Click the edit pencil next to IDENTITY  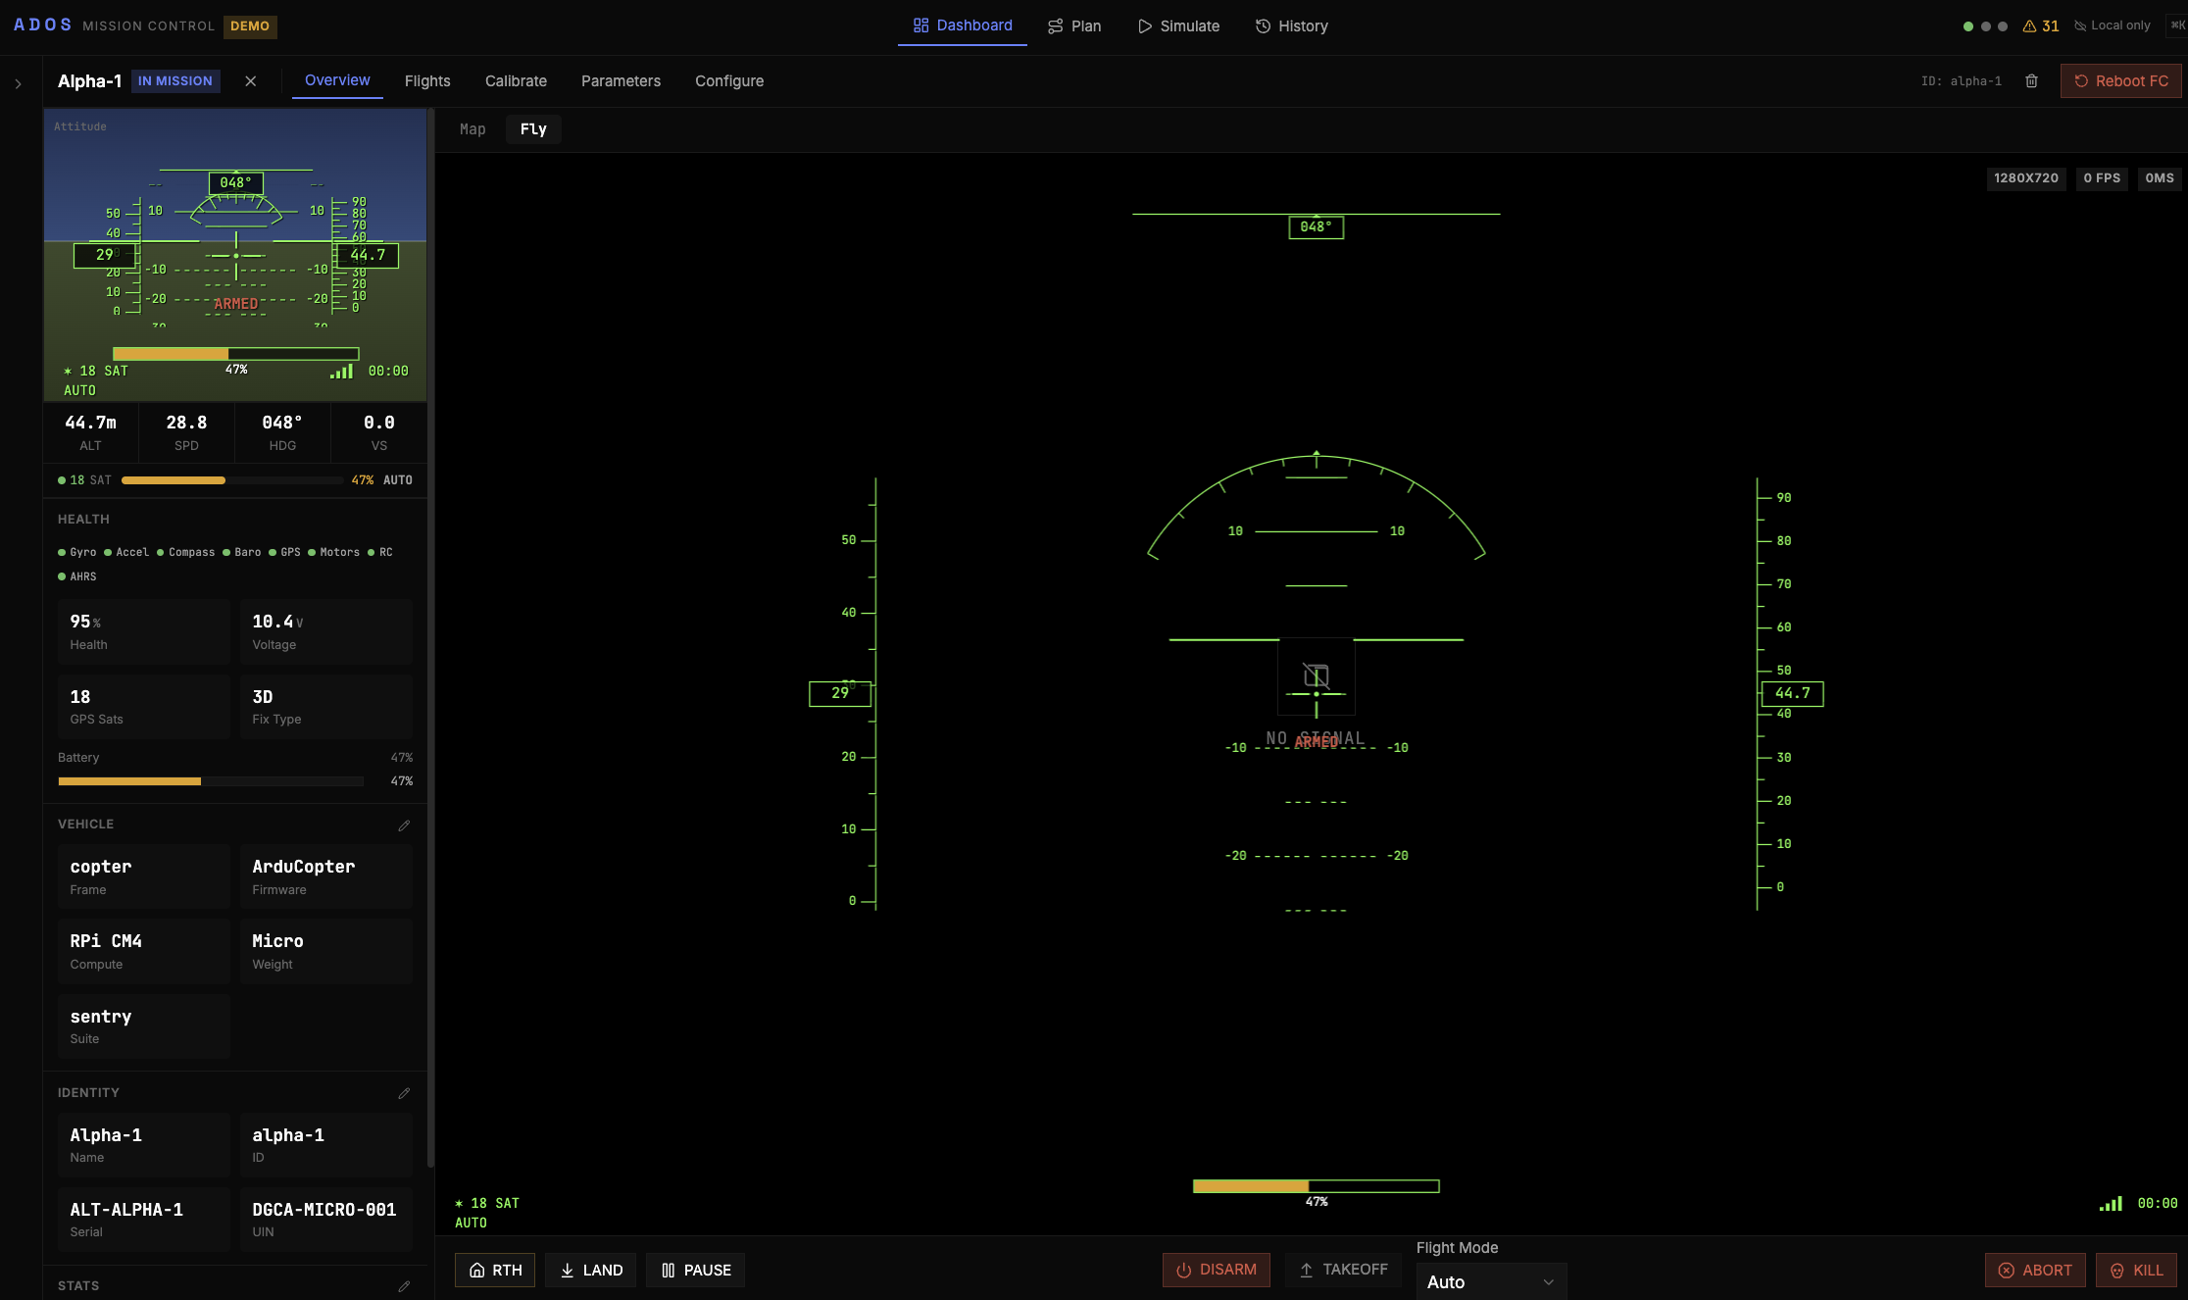[x=405, y=1093]
